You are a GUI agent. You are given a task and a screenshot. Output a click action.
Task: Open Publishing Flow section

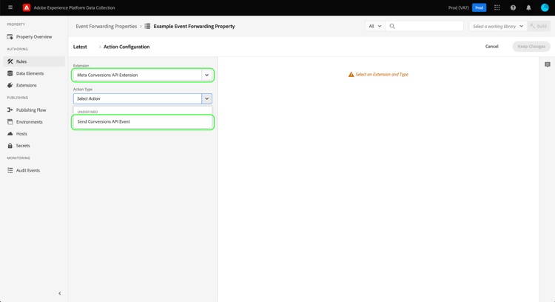point(31,110)
